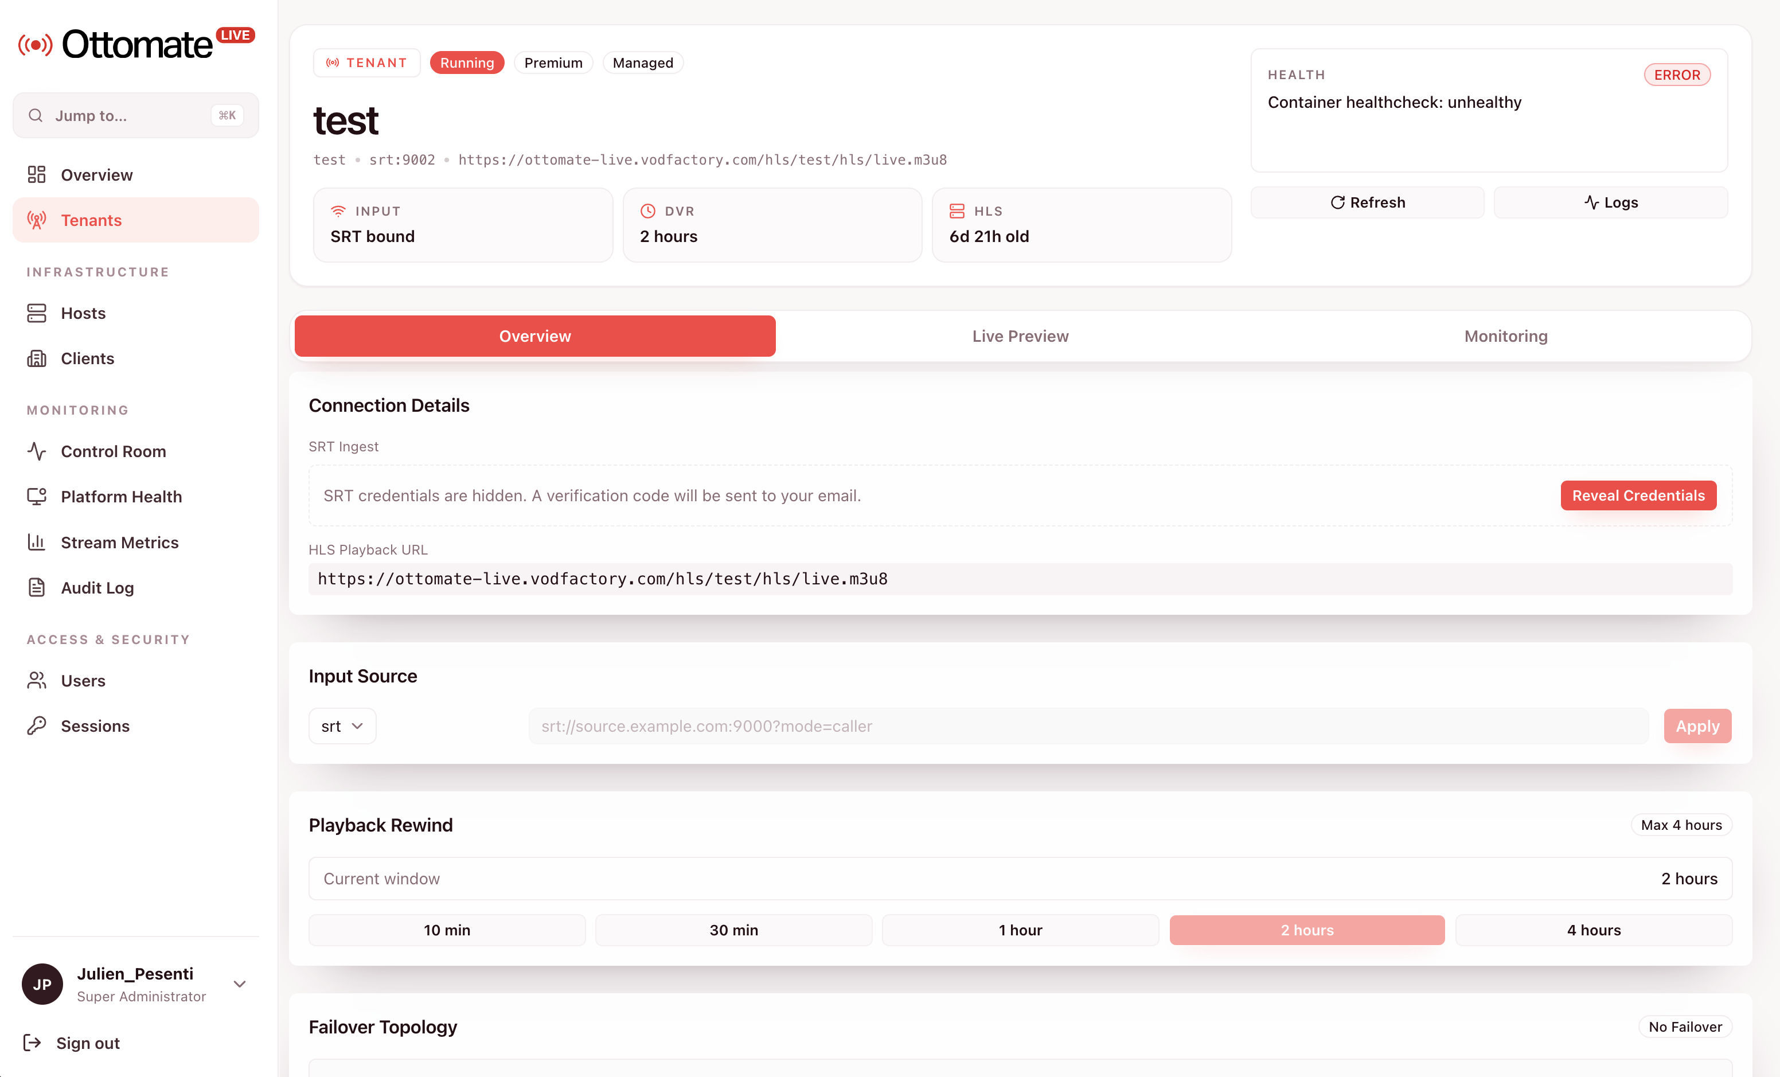Switch to the Monitoring tab

pyautogui.click(x=1506, y=336)
